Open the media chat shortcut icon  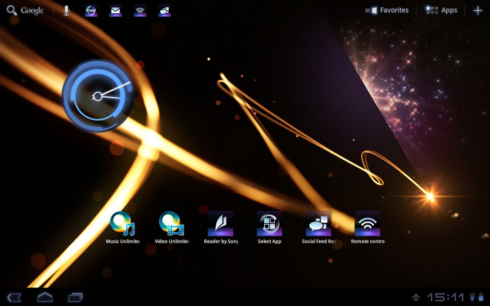(164, 10)
